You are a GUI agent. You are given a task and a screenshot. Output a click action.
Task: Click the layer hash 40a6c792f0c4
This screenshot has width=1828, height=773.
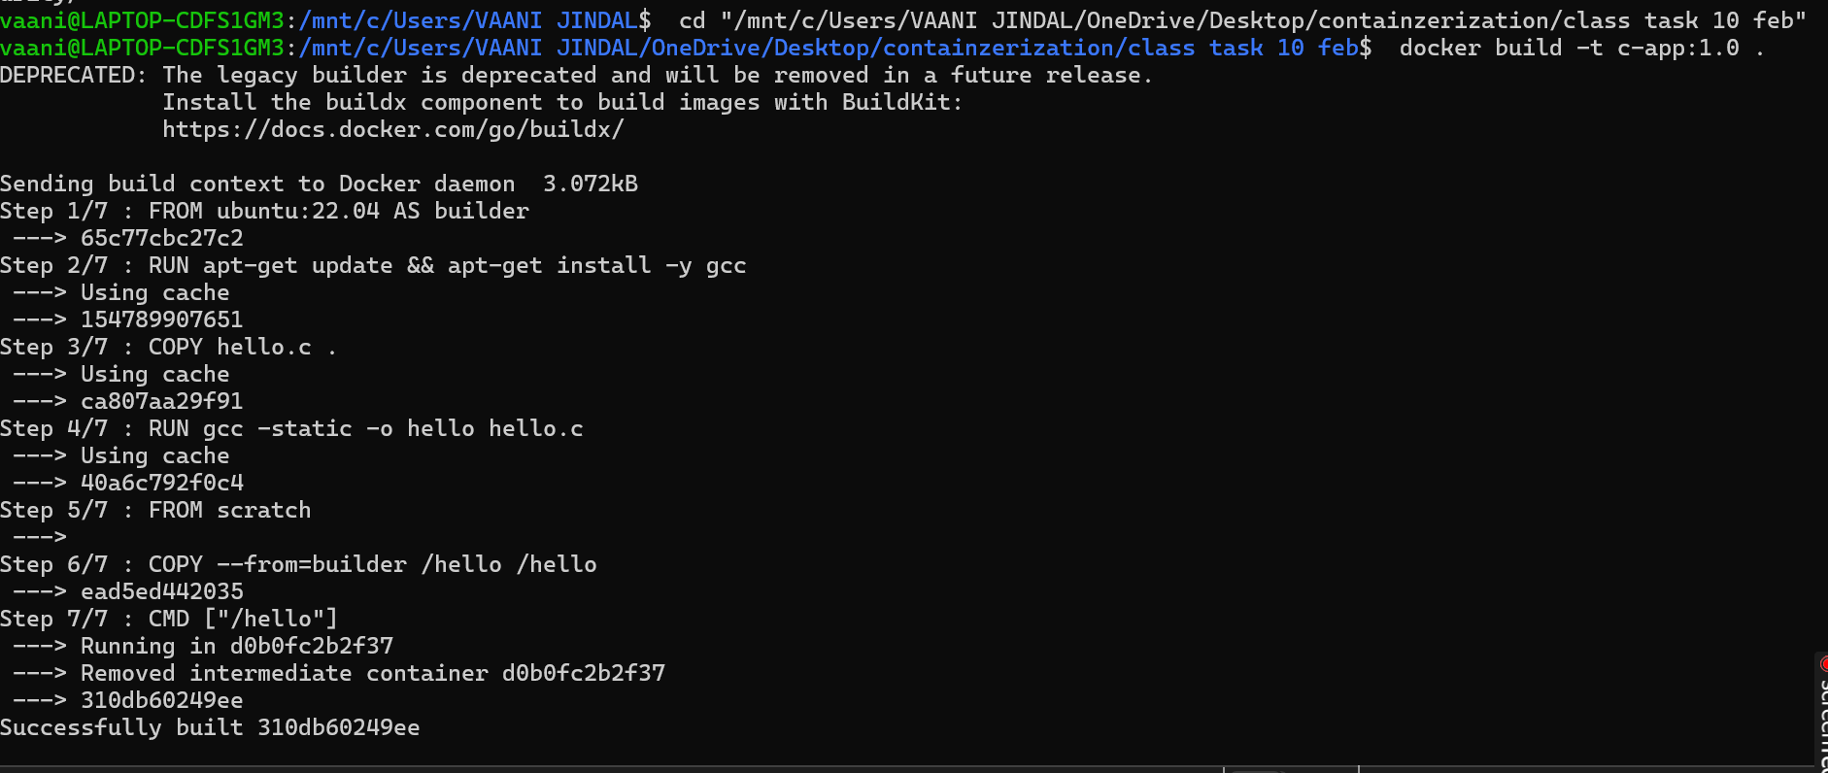(161, 483)
